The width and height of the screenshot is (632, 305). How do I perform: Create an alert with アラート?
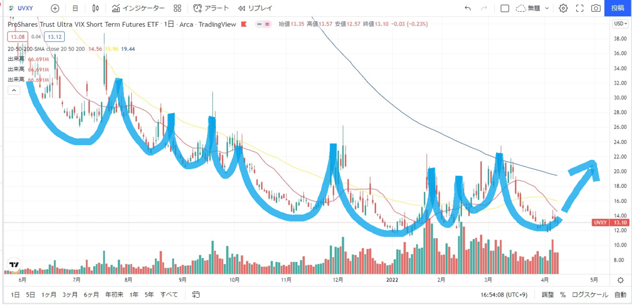(x=211, y=8)
